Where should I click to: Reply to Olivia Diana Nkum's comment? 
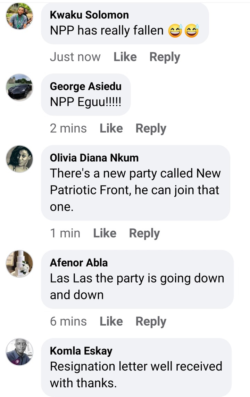tap(144, 233)
